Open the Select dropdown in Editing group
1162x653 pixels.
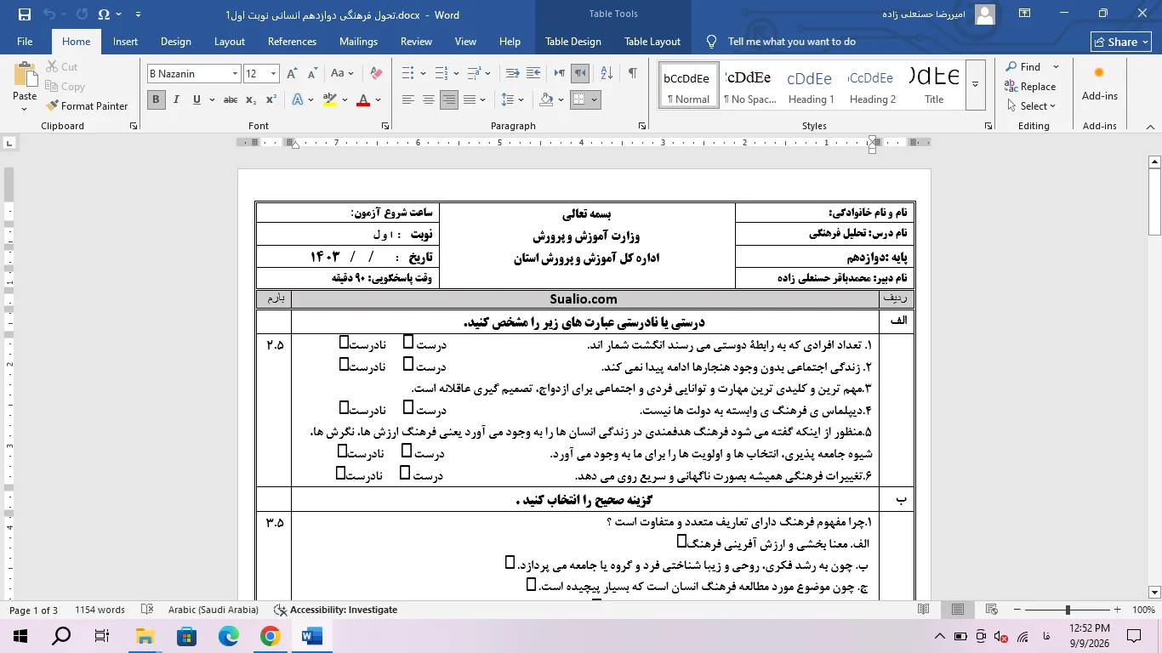pyautogui.click(x=1031, y=106)
